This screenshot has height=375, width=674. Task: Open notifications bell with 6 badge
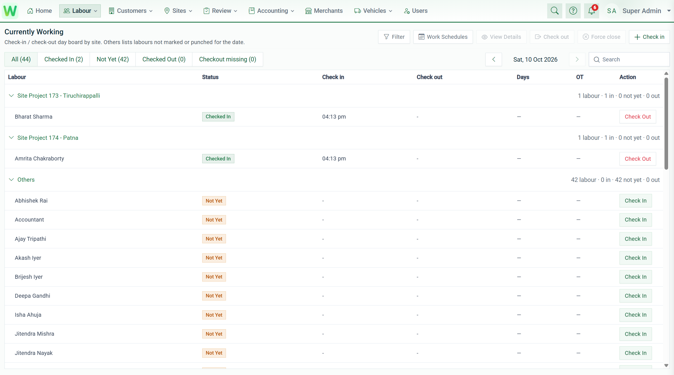pyautogui.click(x=592, y=11)
